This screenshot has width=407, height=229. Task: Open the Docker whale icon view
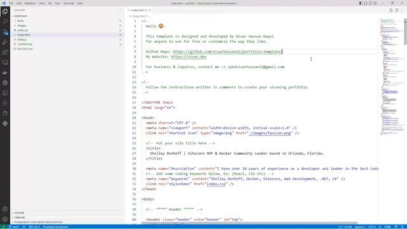5,73
